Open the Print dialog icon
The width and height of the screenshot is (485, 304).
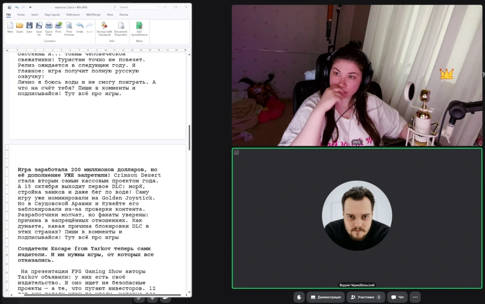[58, 28]
